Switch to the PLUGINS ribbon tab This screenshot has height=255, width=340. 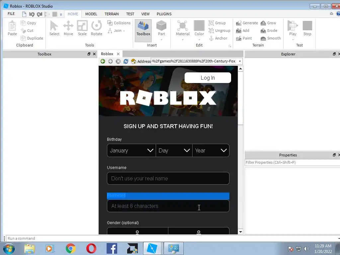pos(164,14)
